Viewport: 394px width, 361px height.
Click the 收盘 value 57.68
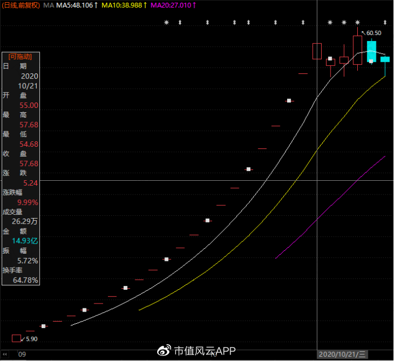click(x=29, y=164)
